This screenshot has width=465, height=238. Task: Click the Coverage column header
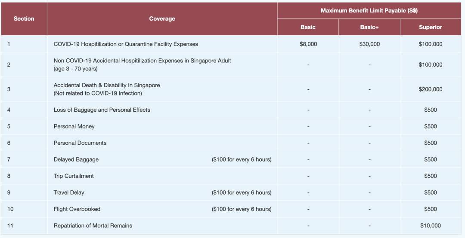162,18
